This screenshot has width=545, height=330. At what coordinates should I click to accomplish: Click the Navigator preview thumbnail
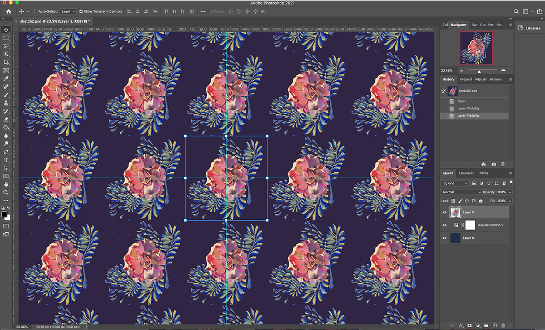(476, 48)
